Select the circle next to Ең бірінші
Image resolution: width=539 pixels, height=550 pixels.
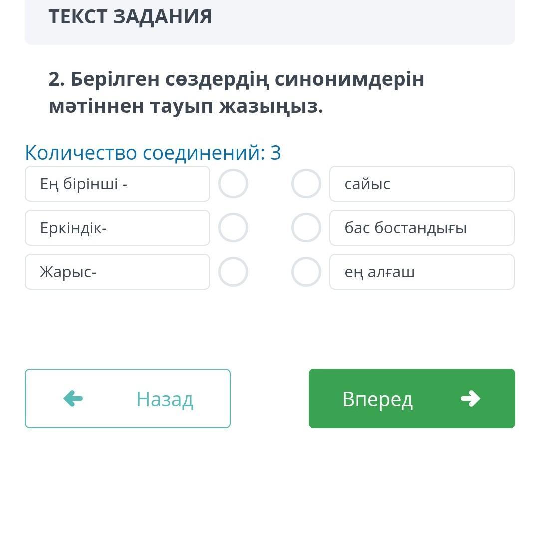coord(233,184)
